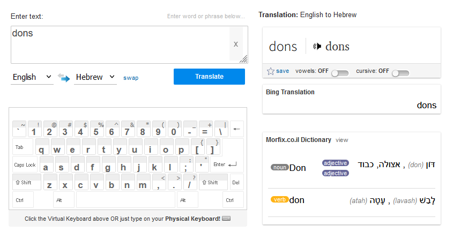
Task: Tap the left Shift key
Action: [x=27, y=182]
